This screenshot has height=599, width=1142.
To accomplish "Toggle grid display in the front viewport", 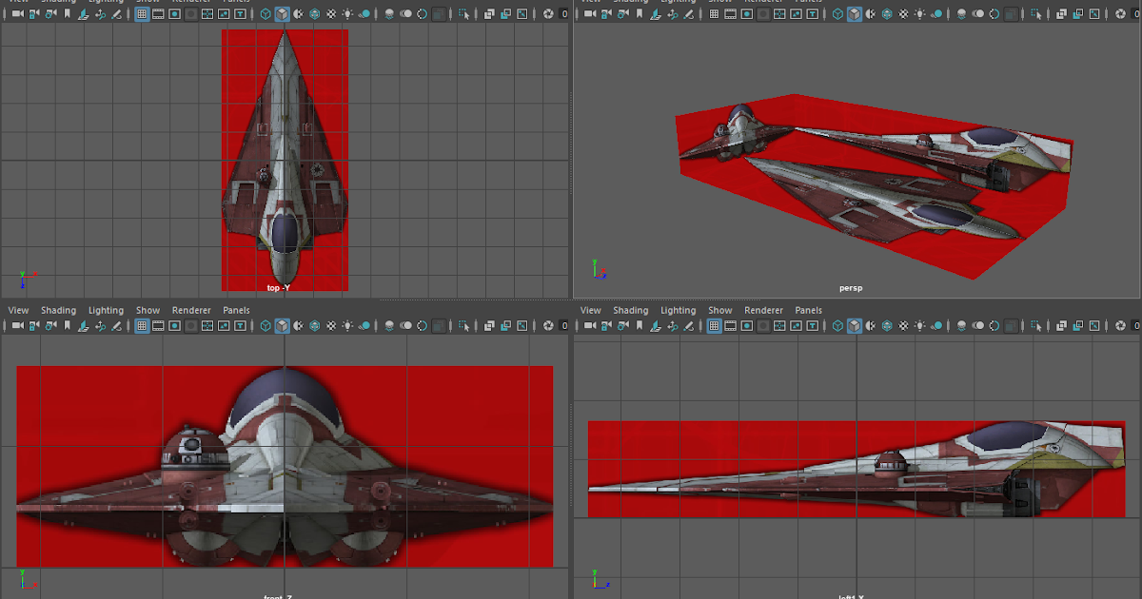I will (x=140, y=324).
